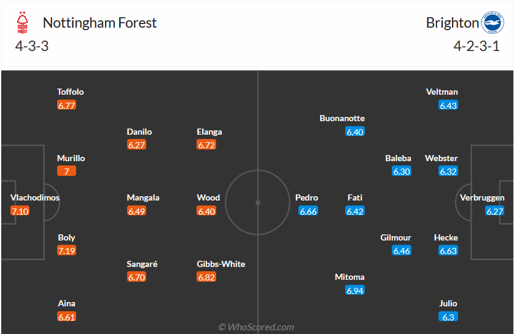Click Toffolo's 6.77 rating
The width and height of the screenshot is (514, 334).
(x=66, y=105)
